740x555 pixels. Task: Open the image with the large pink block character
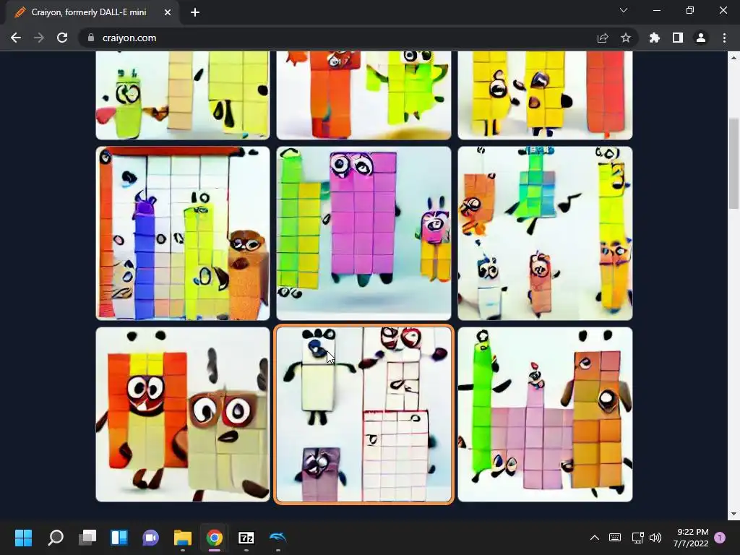363,233
